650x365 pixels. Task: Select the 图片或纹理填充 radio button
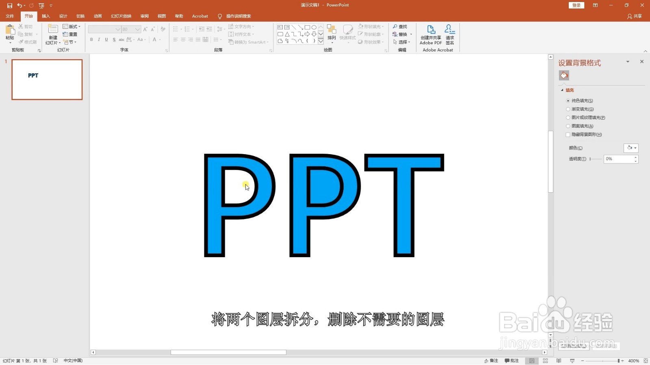568,117
